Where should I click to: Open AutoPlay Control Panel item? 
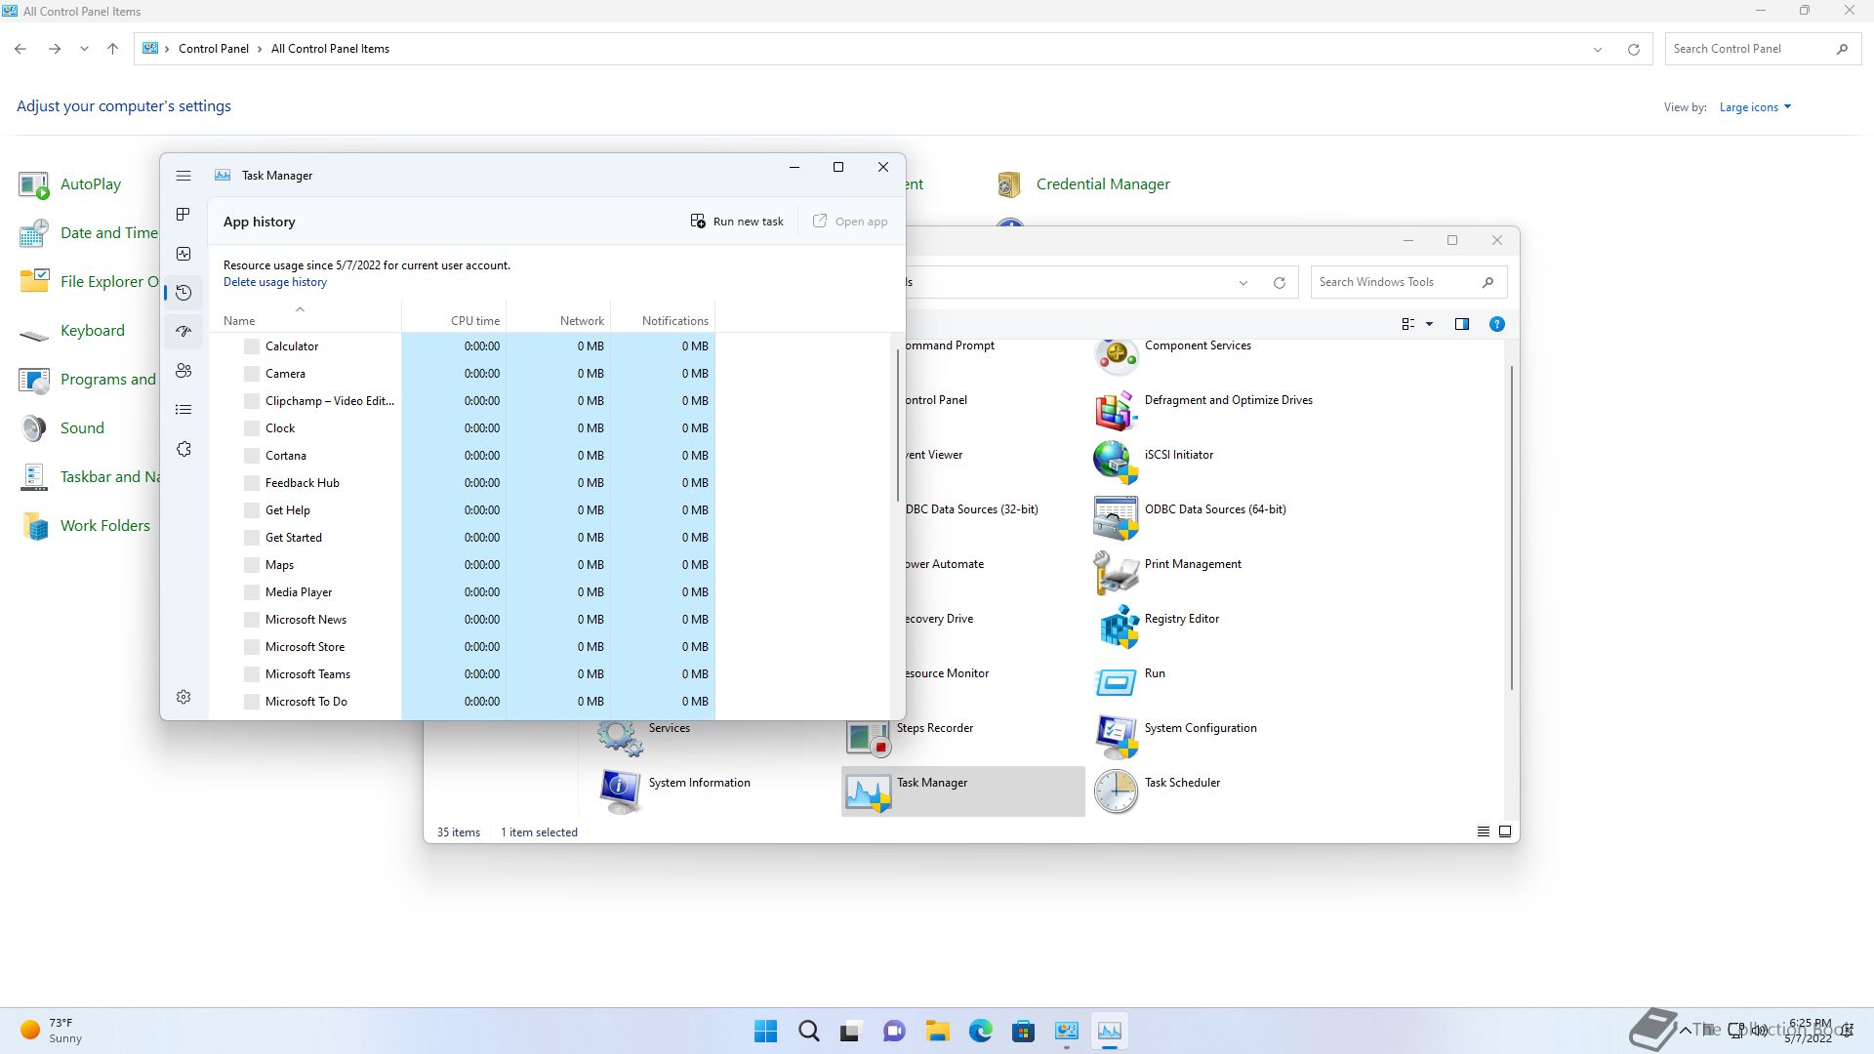point(70,184)
